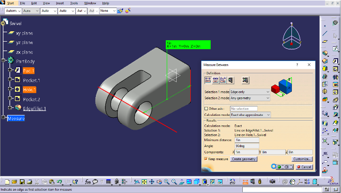Click the Undo icon in bottom toolbar
The width and height of the screenshot is (341, 193).
pyautogui.click(x=59, y=182)
